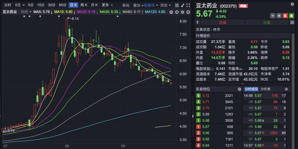Add stock to watchlist with plus
The image size is (298, 149).
(x=273, y=16)
